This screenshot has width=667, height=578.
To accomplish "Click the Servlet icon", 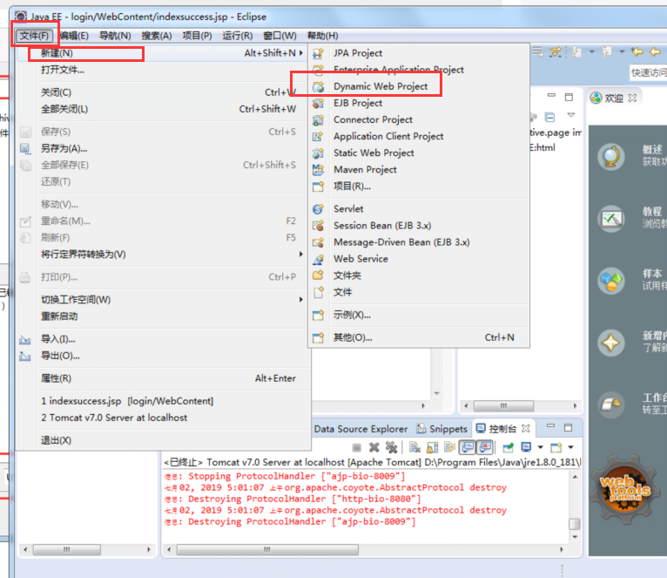I will 318,208.
